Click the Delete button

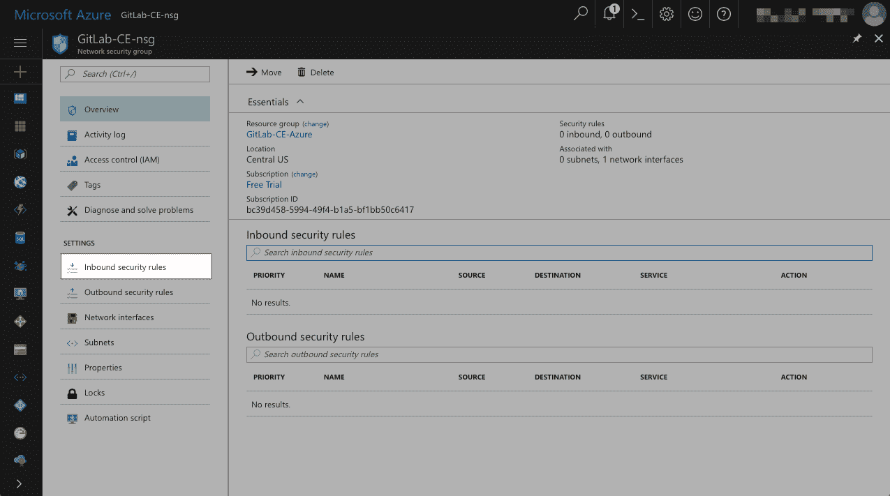[315, 72]
